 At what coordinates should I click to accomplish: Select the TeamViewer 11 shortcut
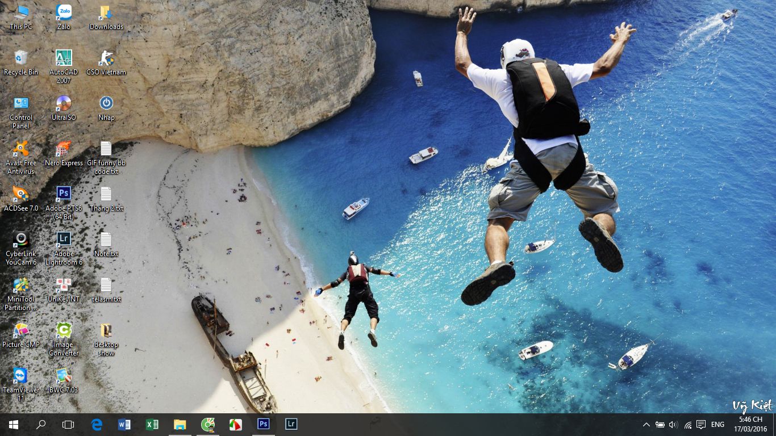click(21, 384)
